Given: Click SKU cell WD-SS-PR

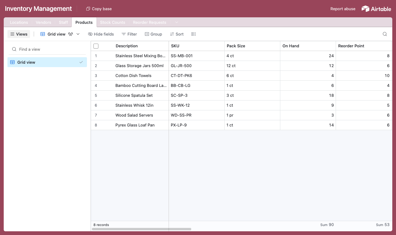Looking at the screenshot, I should (197, 115).
